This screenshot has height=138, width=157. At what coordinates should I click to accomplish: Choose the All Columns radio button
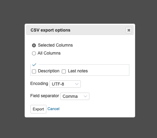(34, 53)
